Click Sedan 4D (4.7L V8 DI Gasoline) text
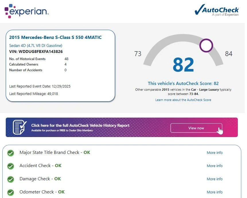Image resolution: width=247 pixels, height=198 pixels. pyautogui.click(x=36, y=45)
